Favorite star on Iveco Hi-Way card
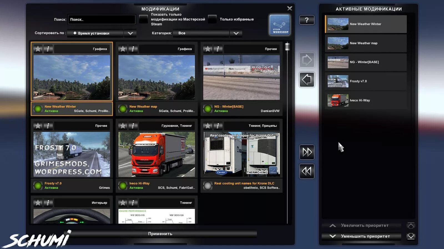 pos(123,126)
